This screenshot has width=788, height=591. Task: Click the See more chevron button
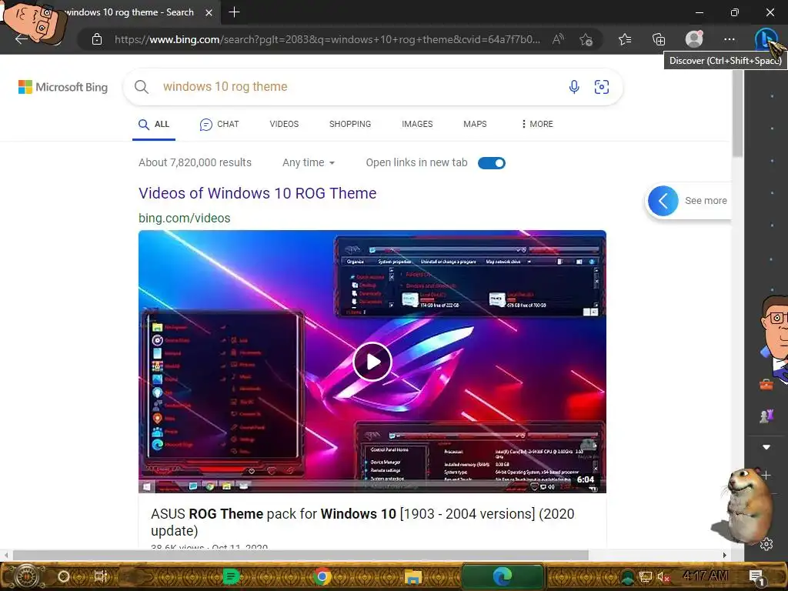click(x=663, y=201)
